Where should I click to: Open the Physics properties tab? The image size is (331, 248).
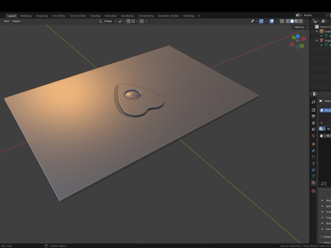click(313, 163)
